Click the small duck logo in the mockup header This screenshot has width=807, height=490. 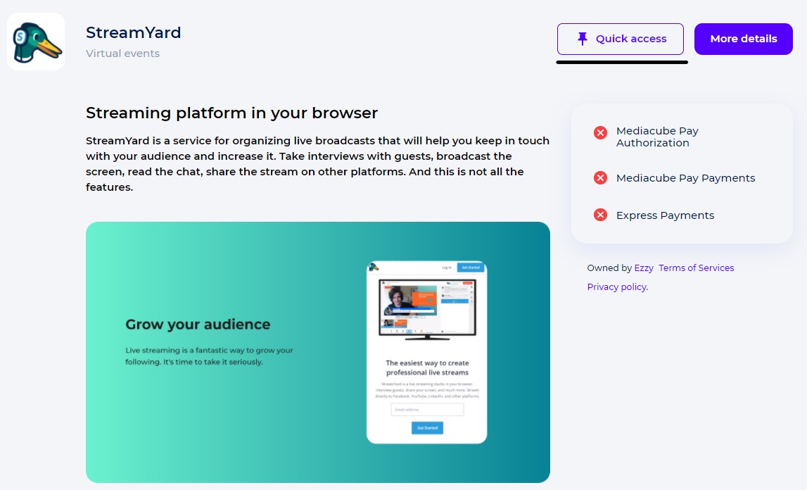tap(374, 267)
